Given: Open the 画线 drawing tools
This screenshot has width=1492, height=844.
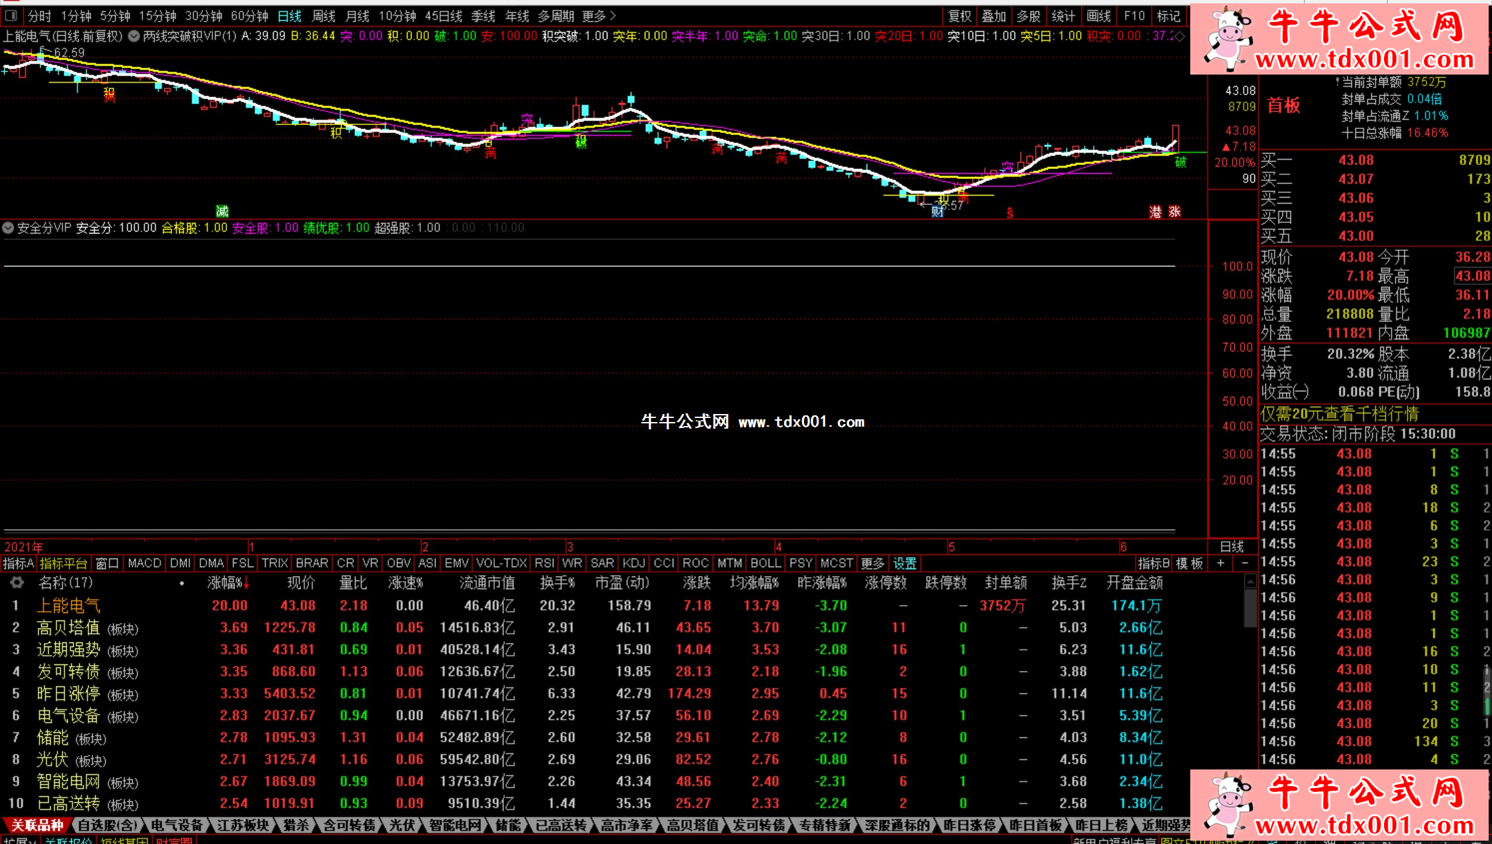Looking at the screenshot, I should coord(1098,16).
